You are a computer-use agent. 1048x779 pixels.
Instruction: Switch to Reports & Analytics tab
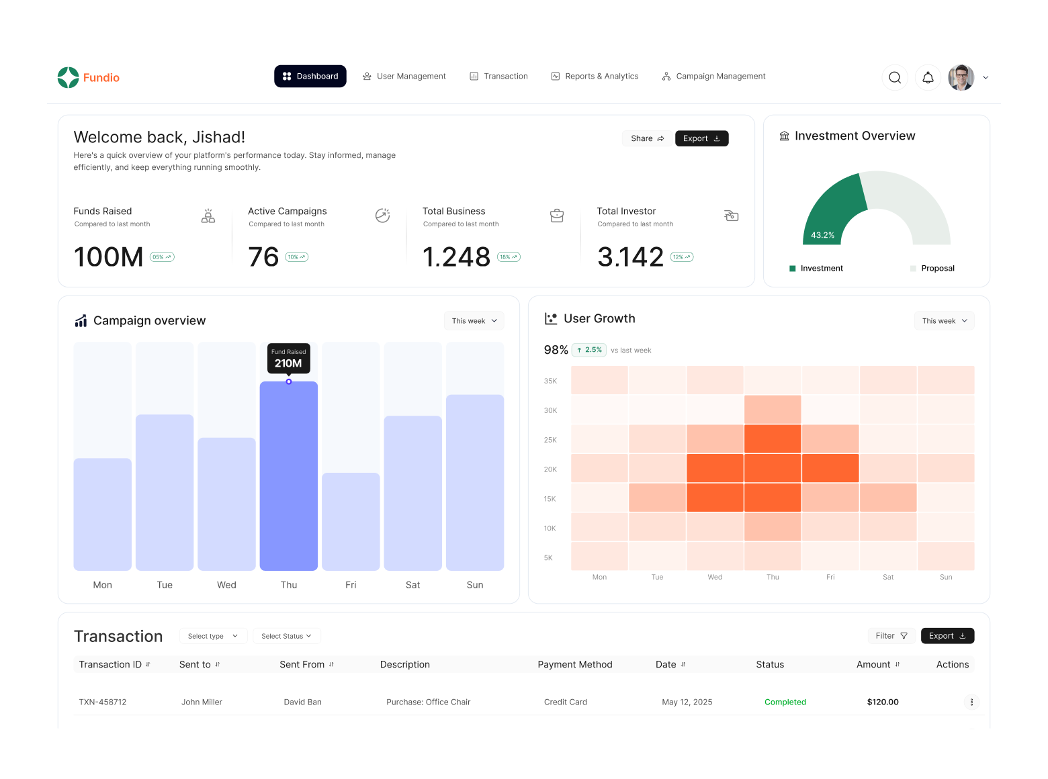tap(595, 77)
